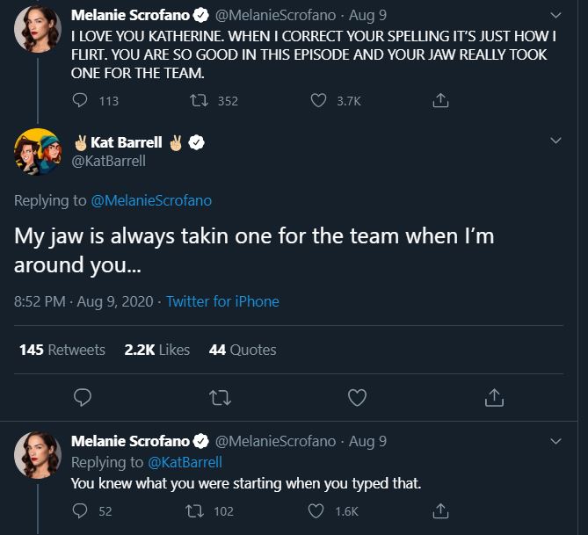The image size is (588, 535).
Task: Share Melanie's top tweet
Action: (441, 101)
